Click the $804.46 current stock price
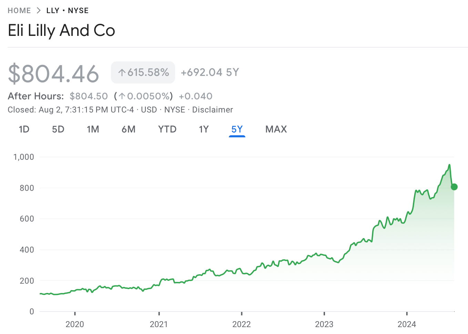 tap(54, 73)
